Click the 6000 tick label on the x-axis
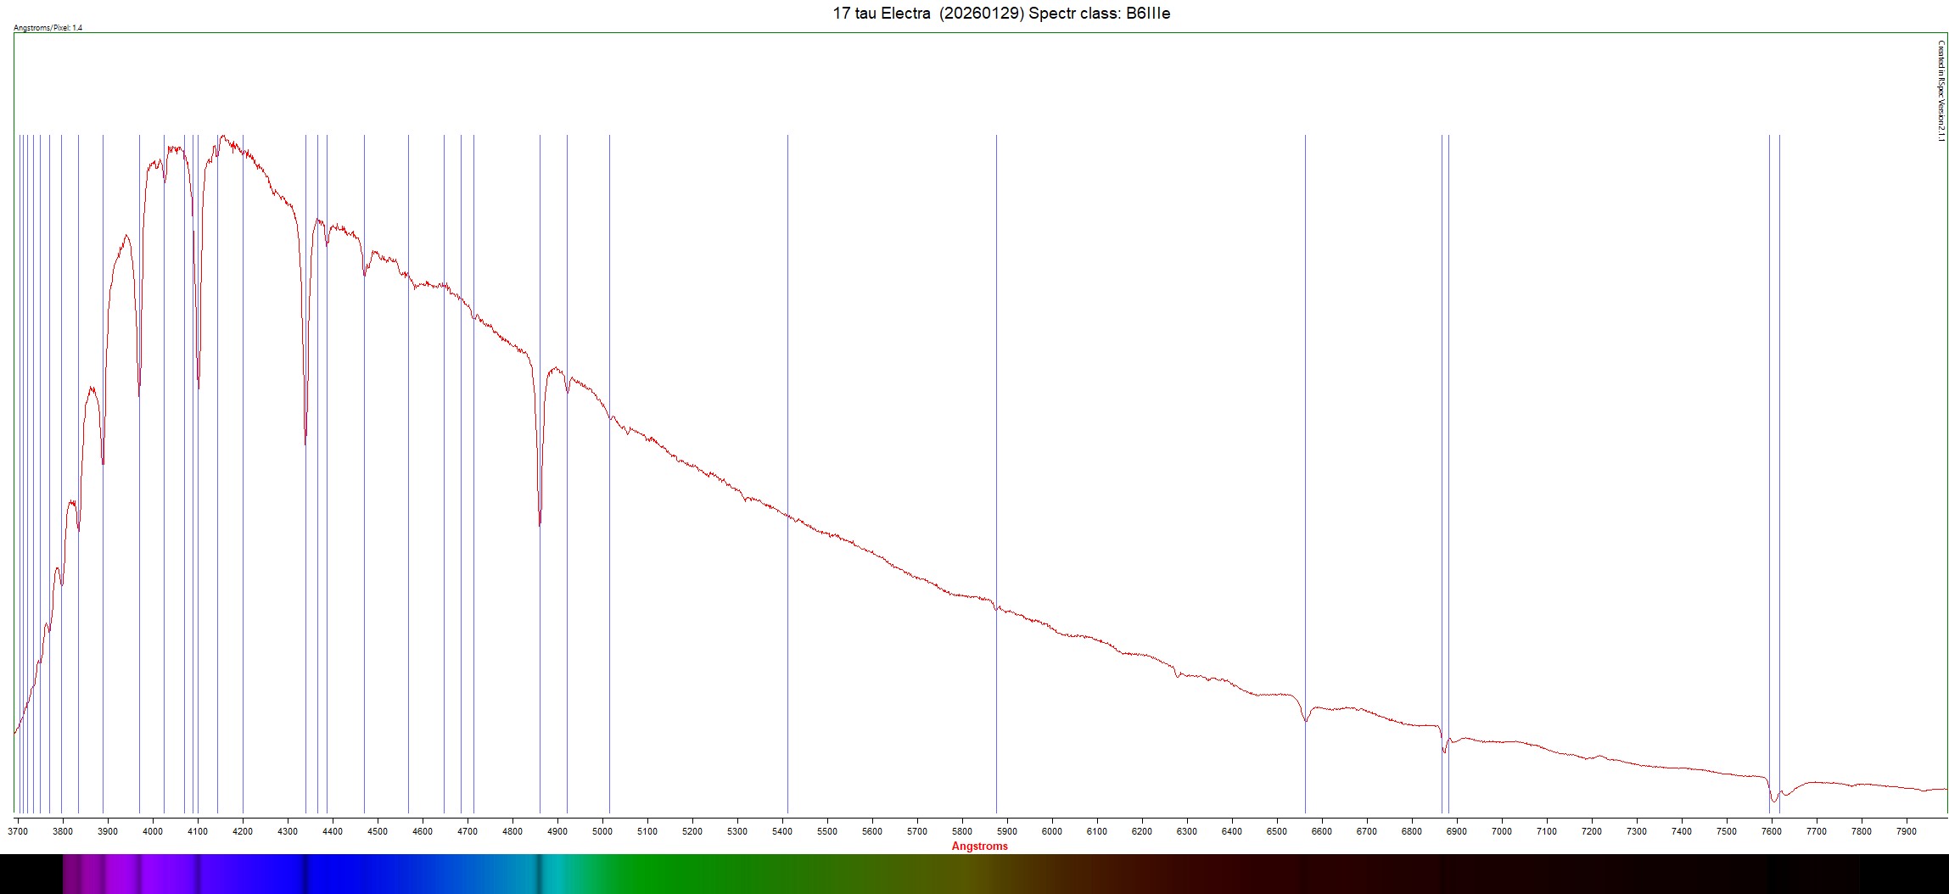The width and height of the screenshot is (1949, 894). pos(1051,831)
